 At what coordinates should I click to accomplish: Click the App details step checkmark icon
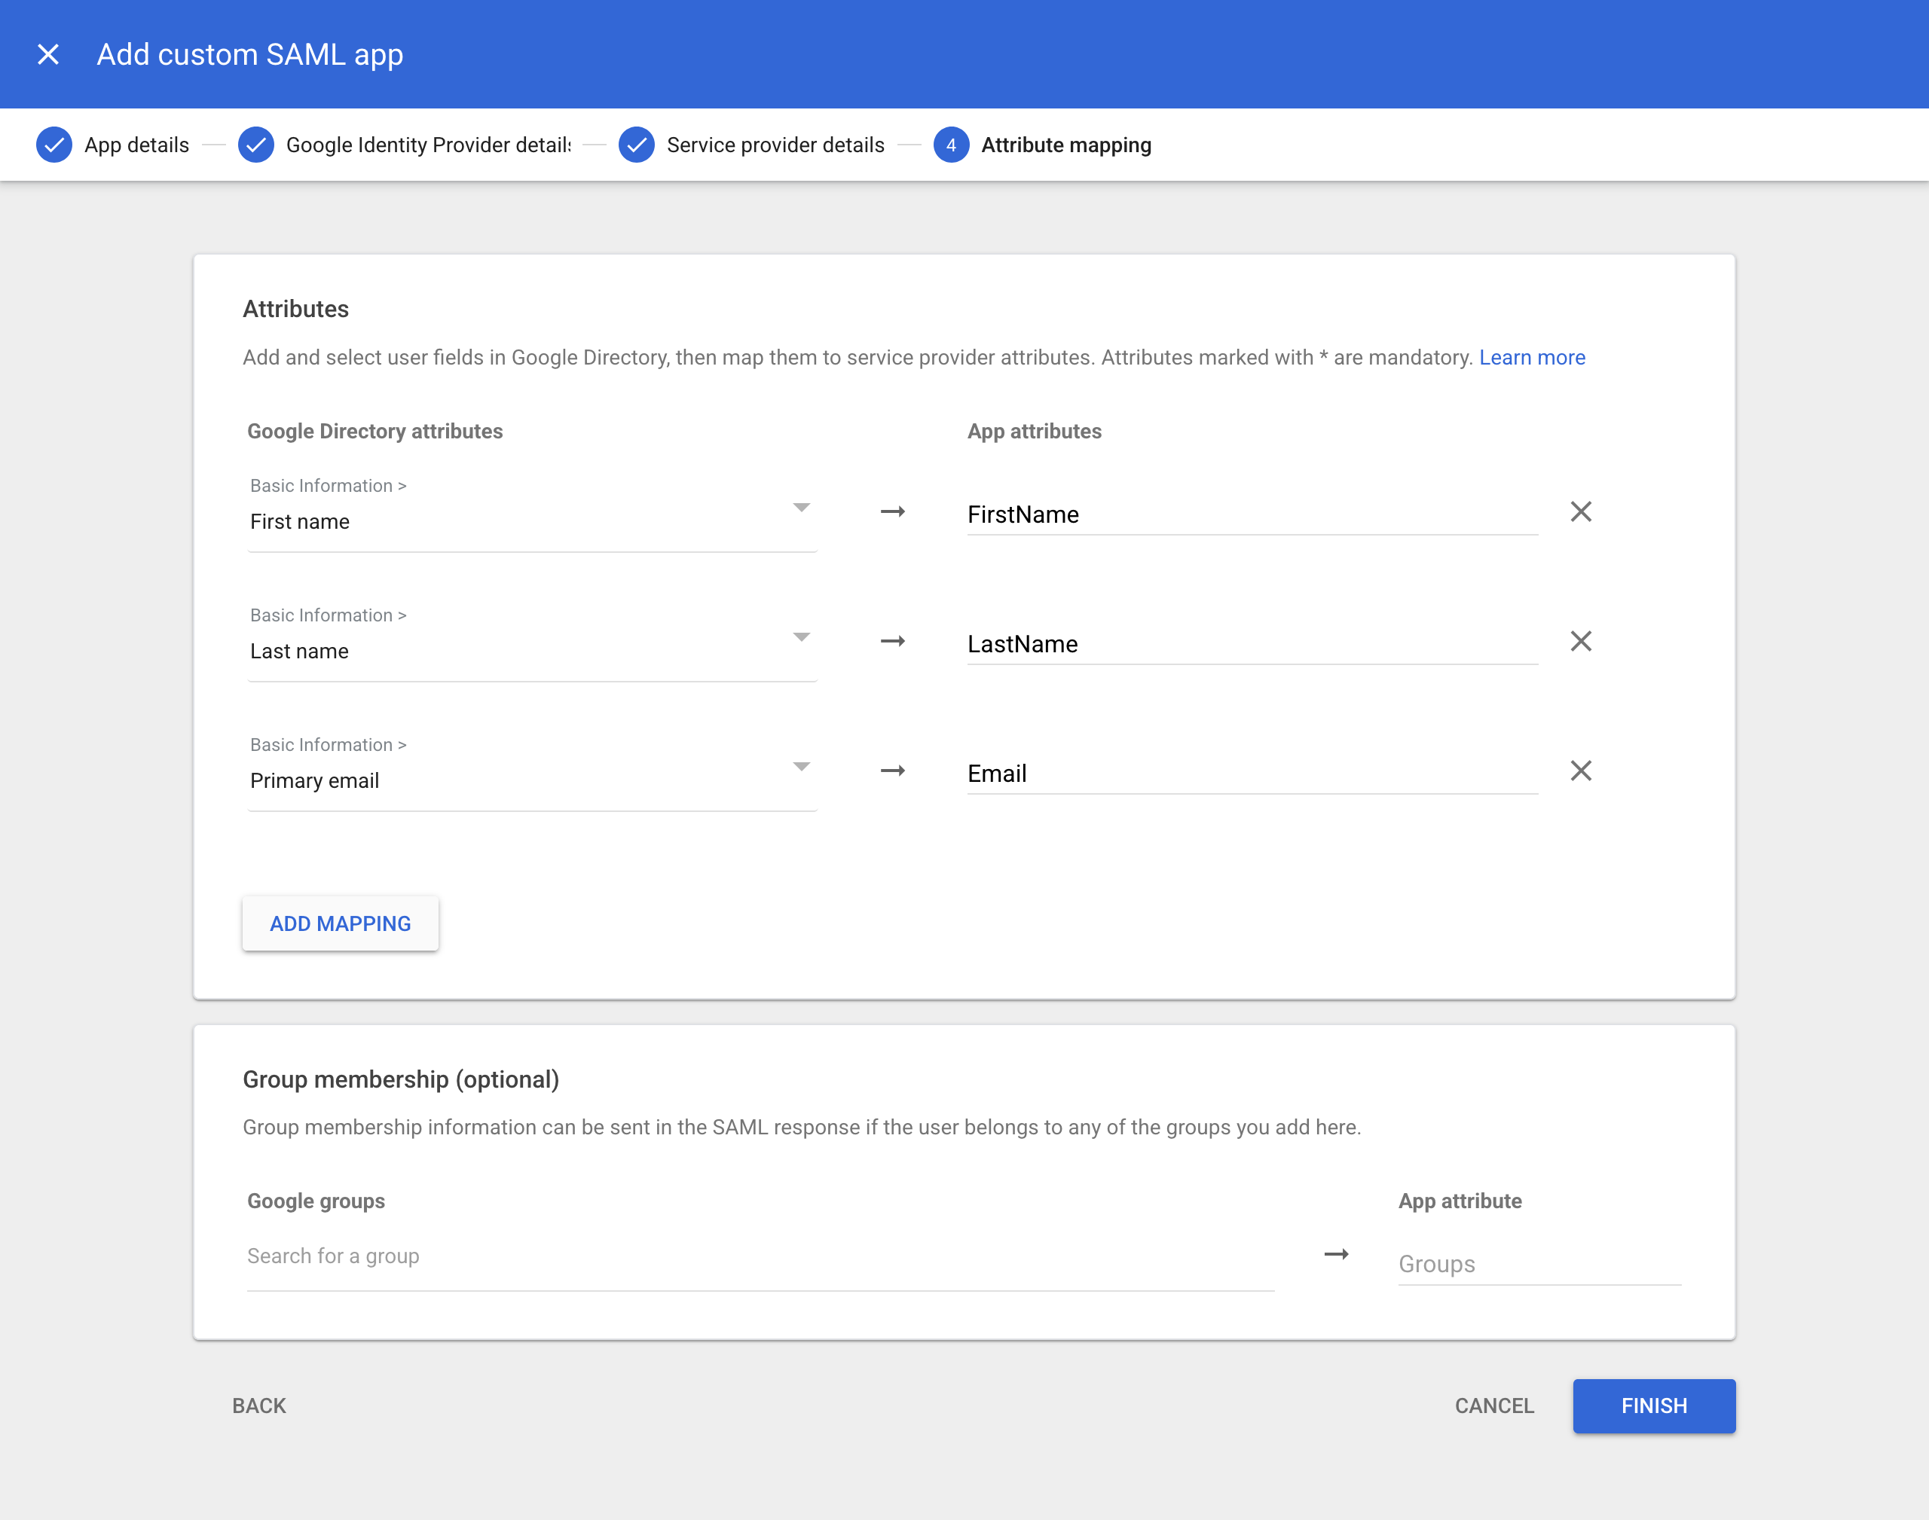(x=54, y=144)
